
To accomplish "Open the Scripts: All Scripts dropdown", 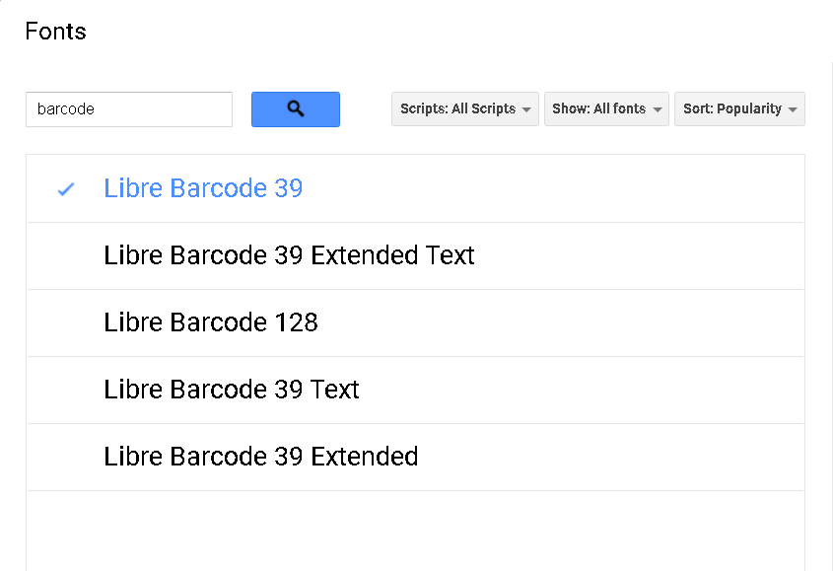I will point(464,109).
